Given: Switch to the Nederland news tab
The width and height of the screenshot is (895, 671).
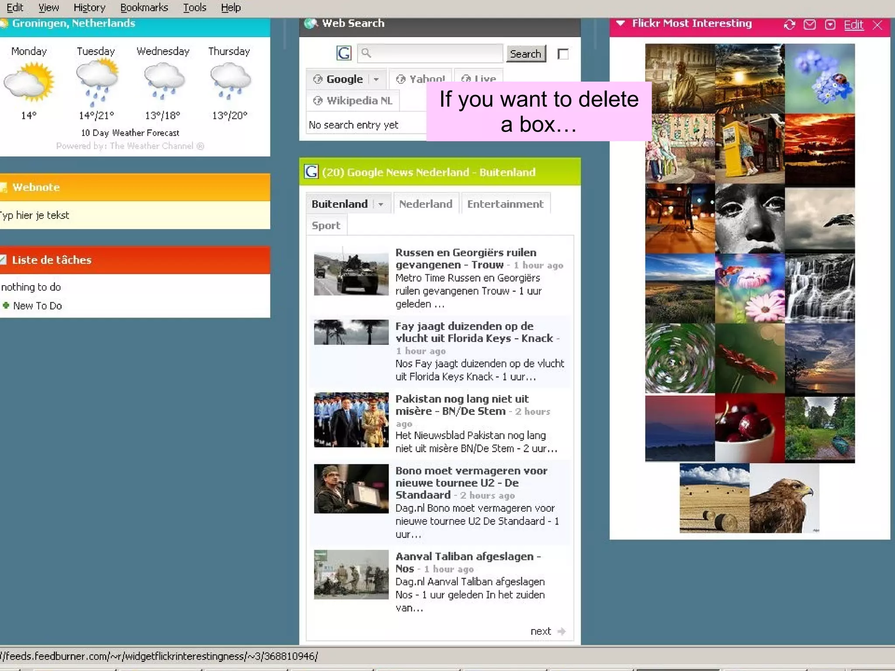Looking at the screenshot, I should [x=426, y=204].
